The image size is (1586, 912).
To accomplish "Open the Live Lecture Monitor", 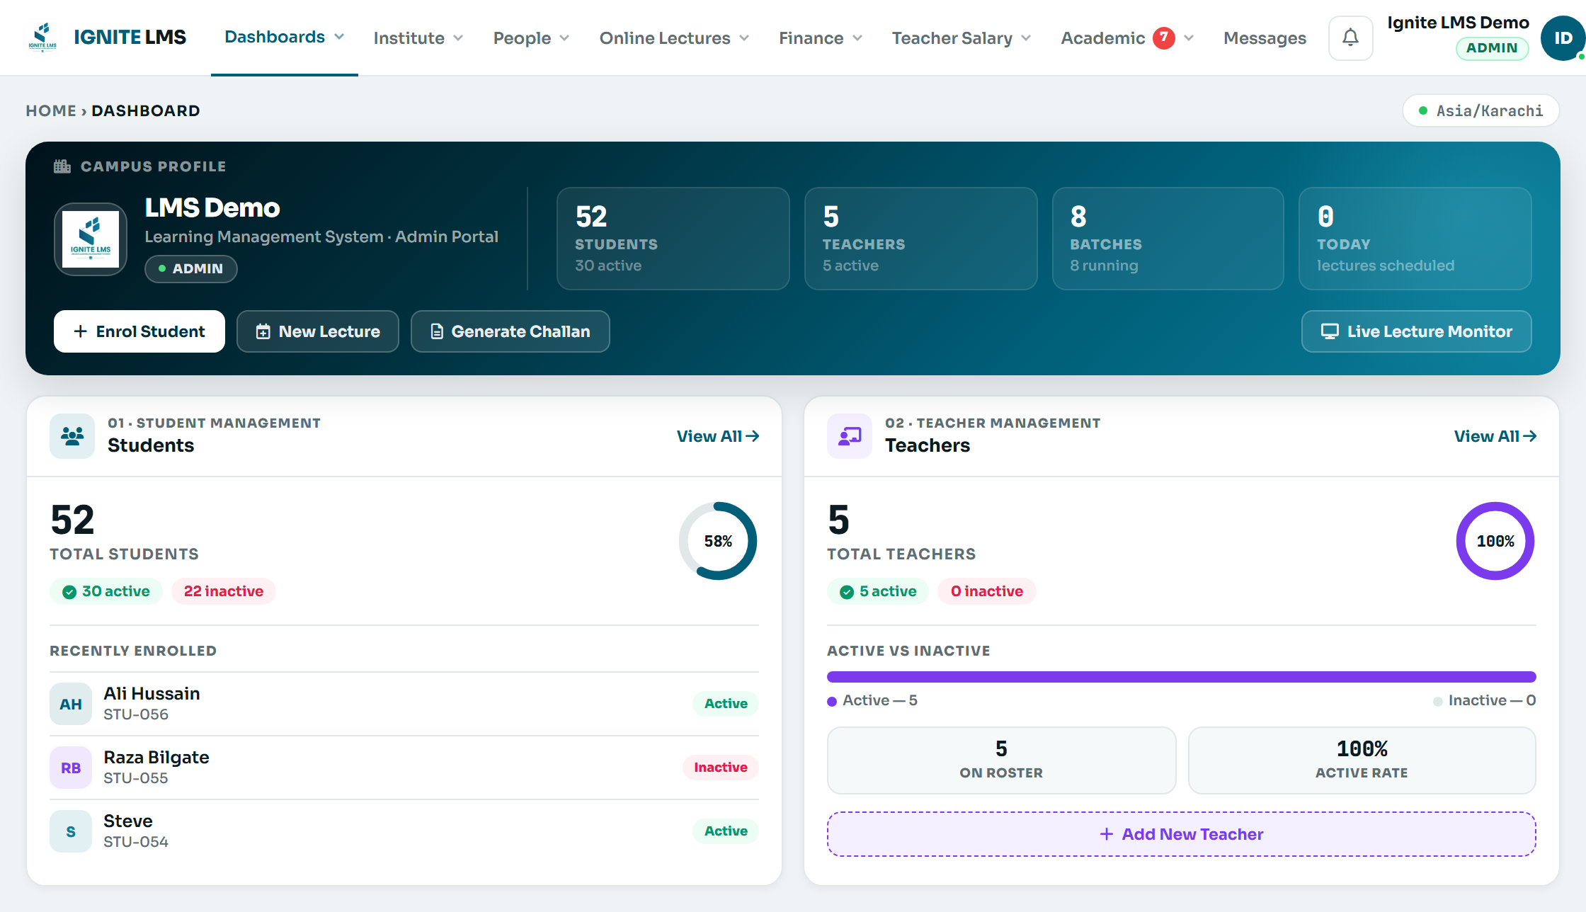I will [x=1417, y=331].
